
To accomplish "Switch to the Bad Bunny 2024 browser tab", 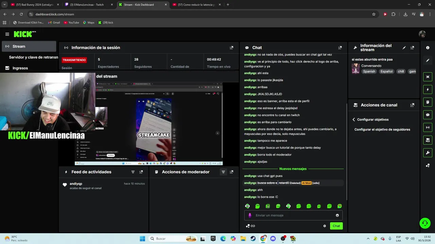I will coord(35,5).
